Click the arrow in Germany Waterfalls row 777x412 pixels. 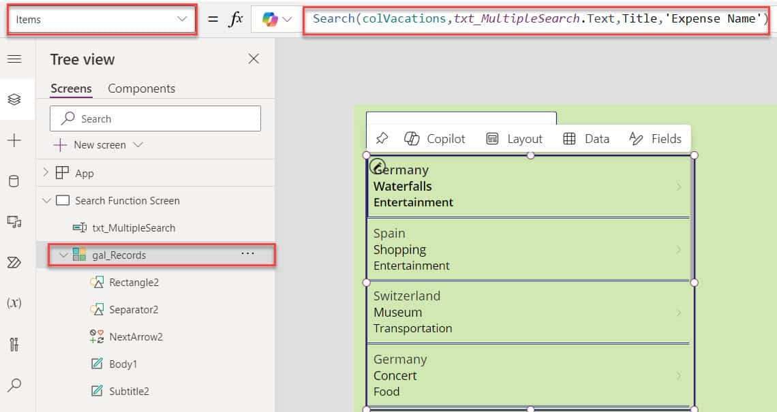tap(679, 187)
